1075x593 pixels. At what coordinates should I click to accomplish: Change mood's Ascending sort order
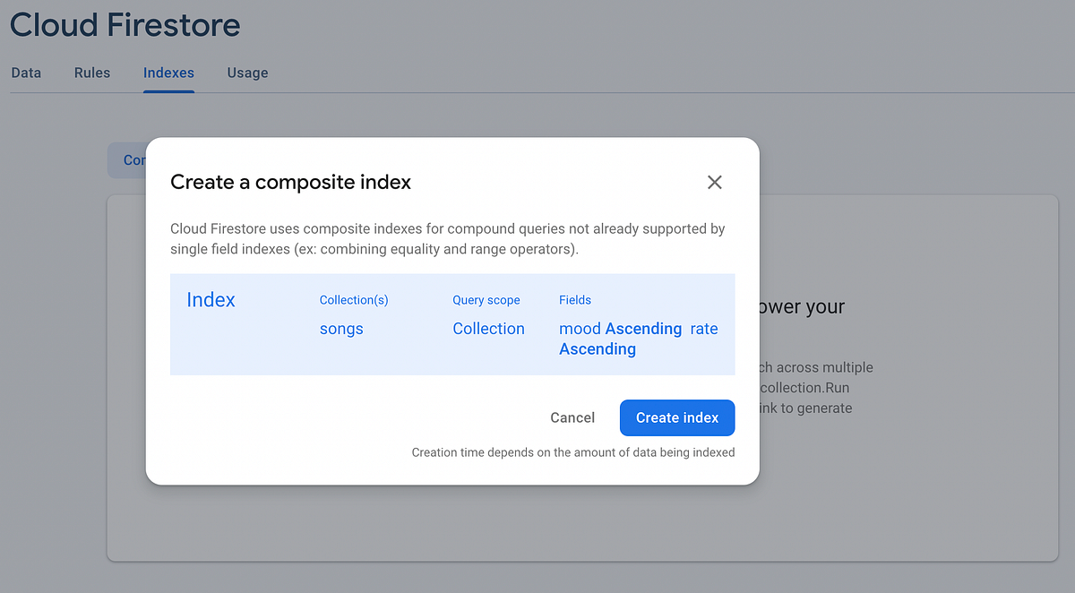tap(641, 329)
